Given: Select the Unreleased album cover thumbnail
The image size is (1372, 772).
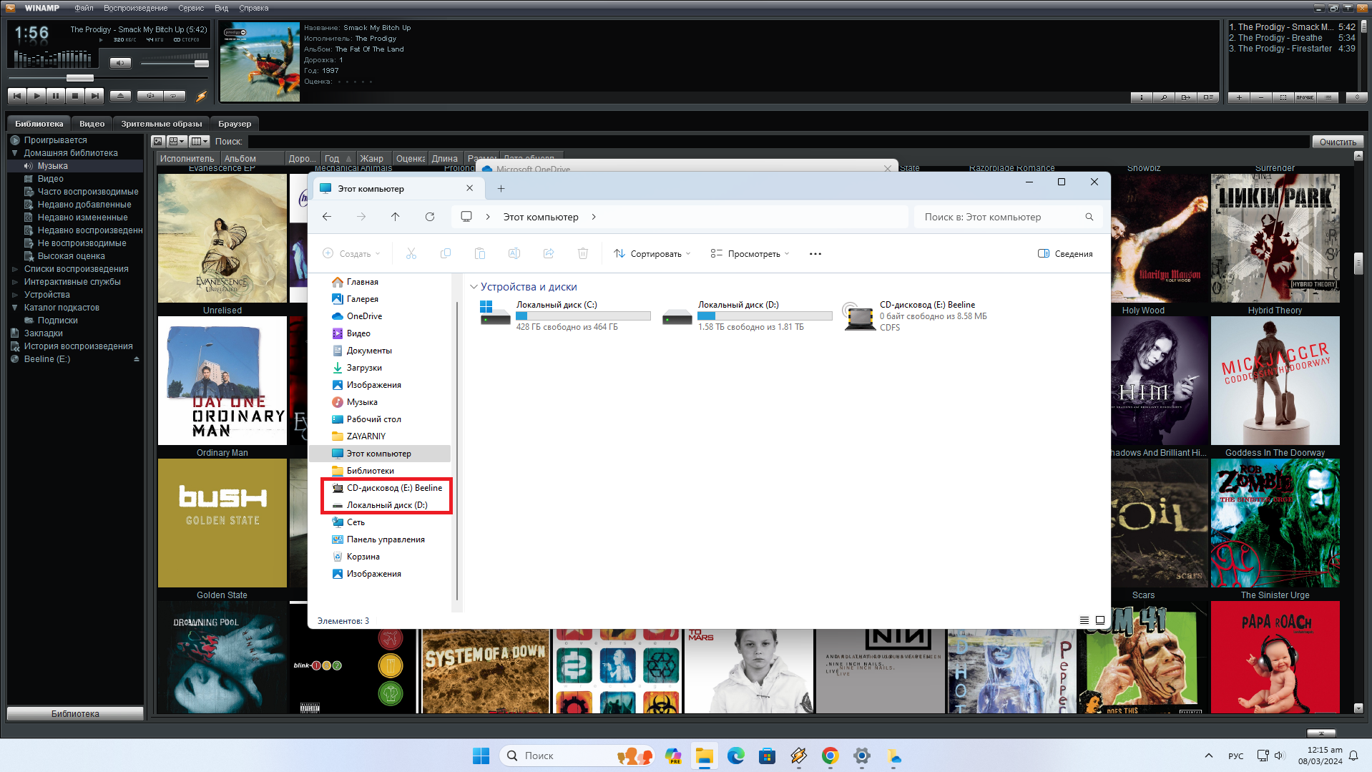Looking at the screenshot, I should pyautogui.click(x=222, y=238).
